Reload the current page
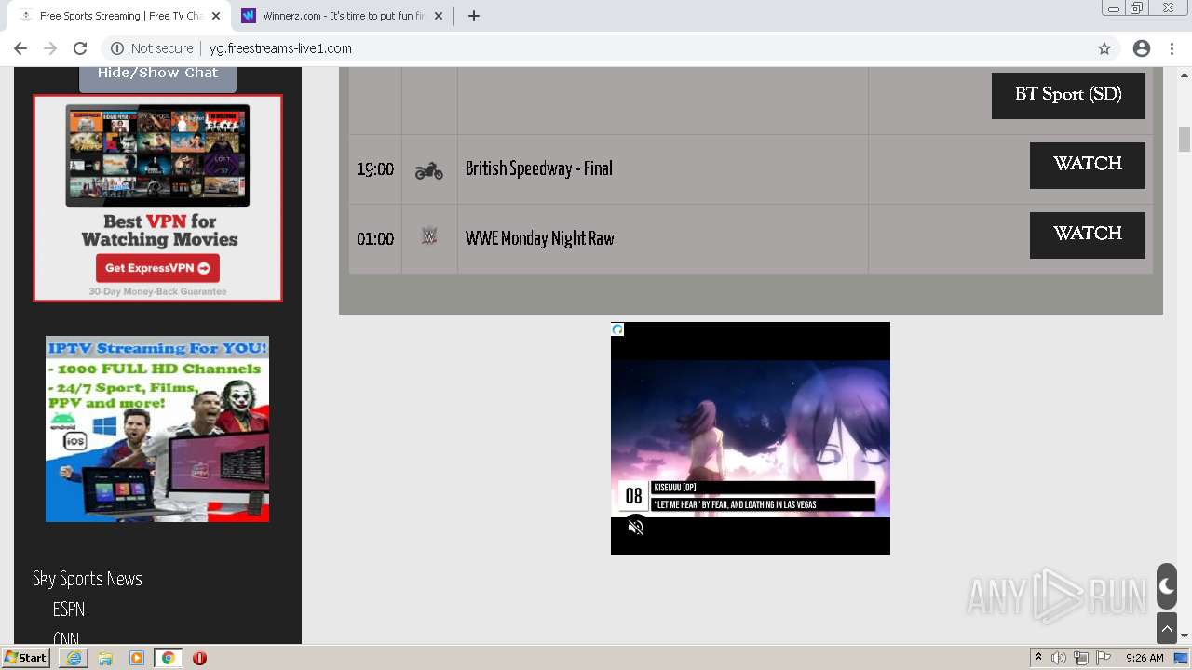The width and height of the screenshot is (1192, 670). [x=80, y=48]
